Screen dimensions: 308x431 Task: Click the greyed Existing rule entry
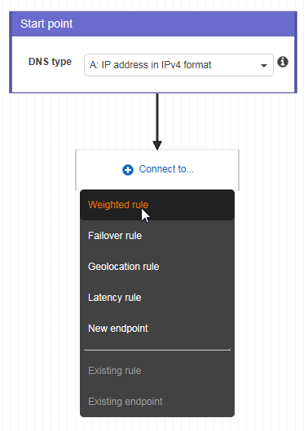(x=157, y=371)
